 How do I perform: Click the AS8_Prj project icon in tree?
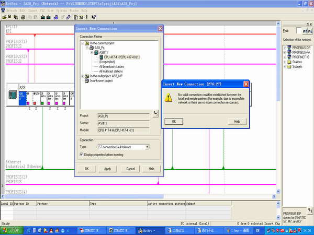(x=92, y=48)
